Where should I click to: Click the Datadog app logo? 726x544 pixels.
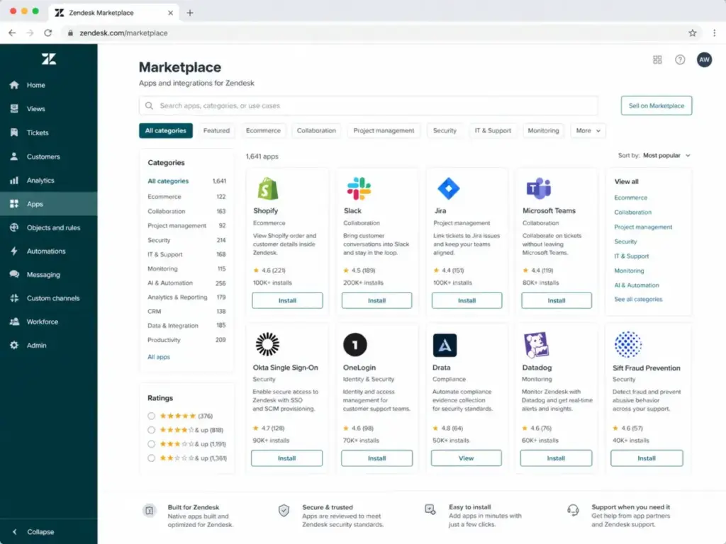click(536, 345)
